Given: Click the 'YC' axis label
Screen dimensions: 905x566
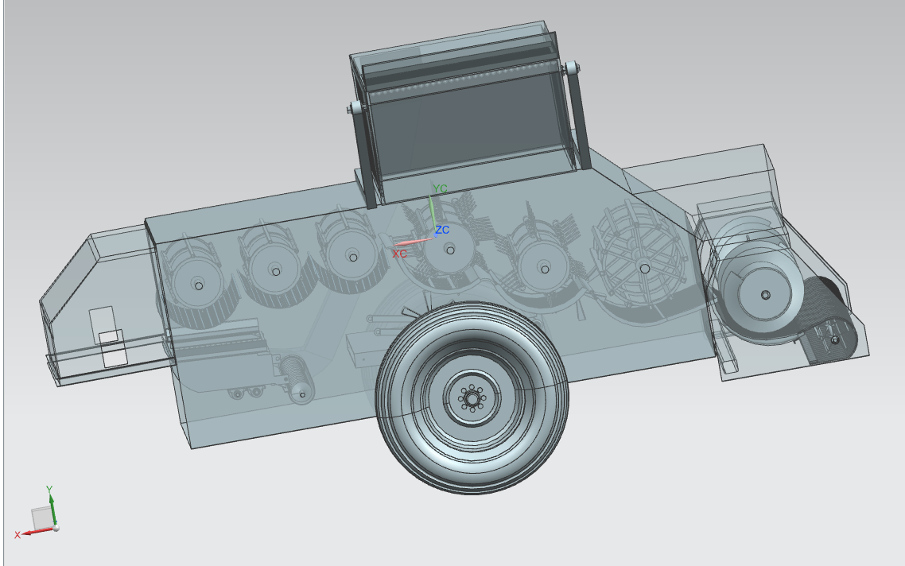Looking at the screenshot, I should [x=441, y=188].
